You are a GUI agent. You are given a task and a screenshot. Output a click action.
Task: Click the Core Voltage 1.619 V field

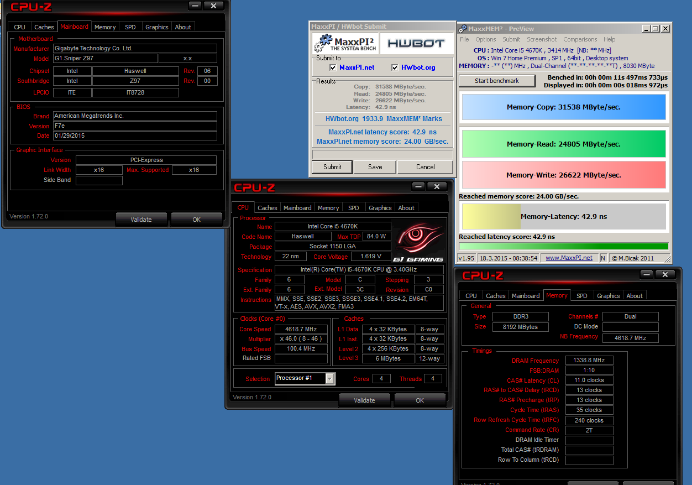pos(370,257)
